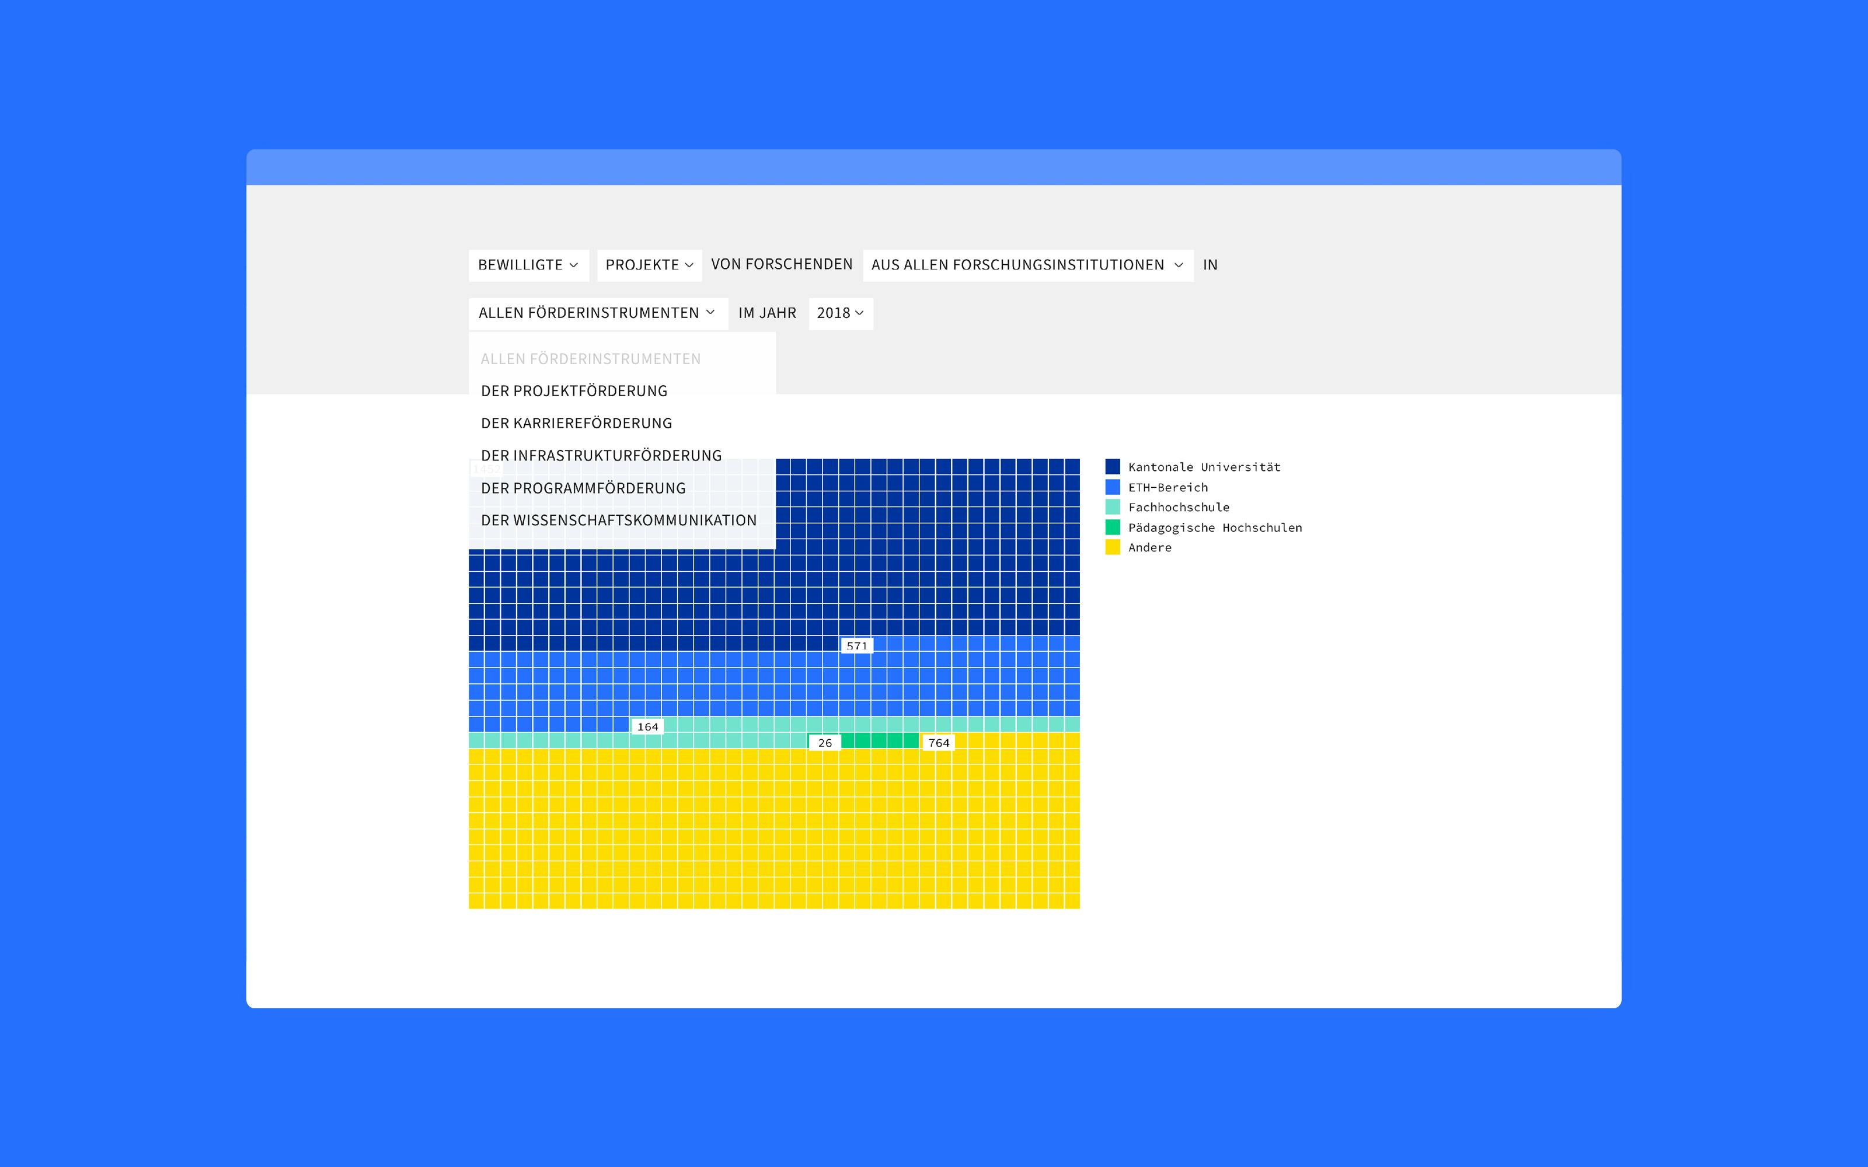
Task: Click Kantonale Universität legend text
Action: [x=1204, y=467]
